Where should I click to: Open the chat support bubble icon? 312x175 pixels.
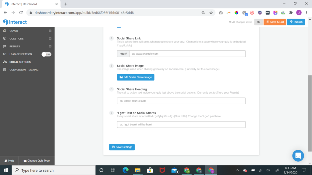[298, 156]
